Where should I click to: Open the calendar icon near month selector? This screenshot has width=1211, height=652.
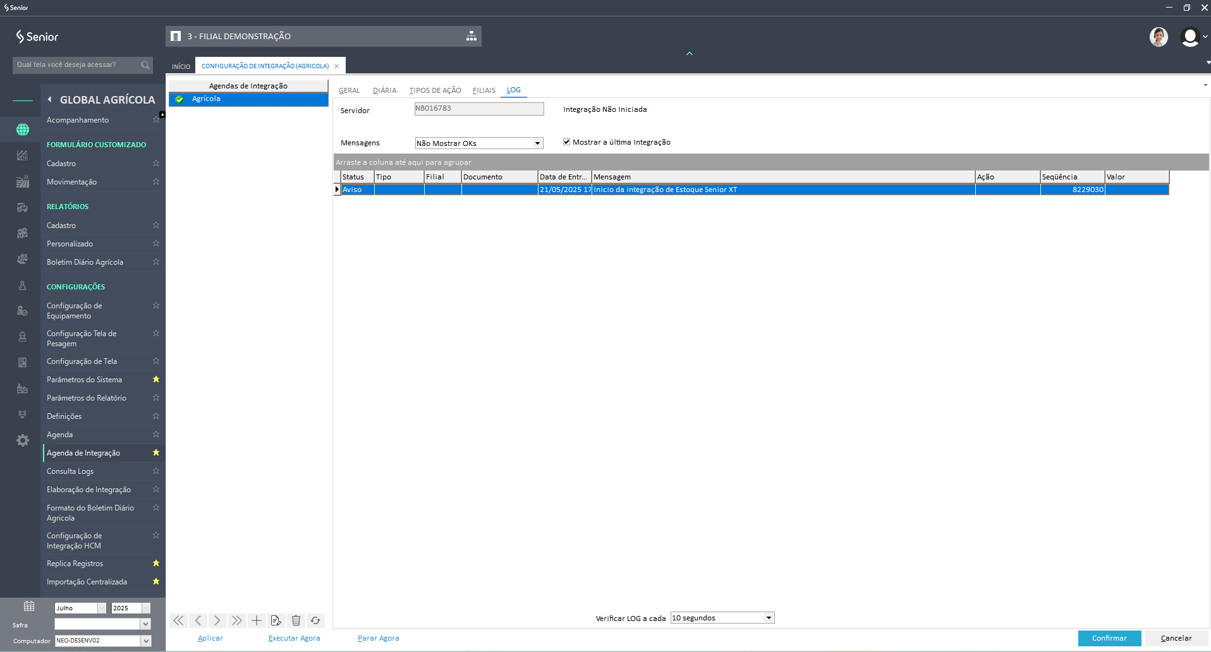tap(29, 607)
